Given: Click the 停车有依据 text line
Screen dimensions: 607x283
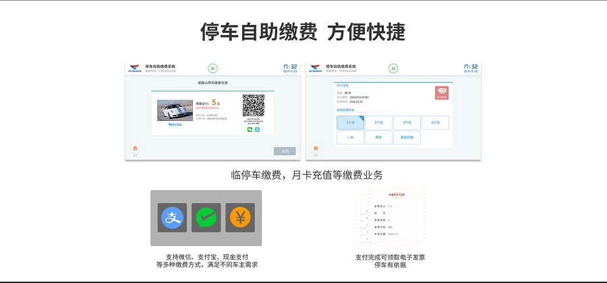Looking at the screenshot, I should click(x=391, y=266).
